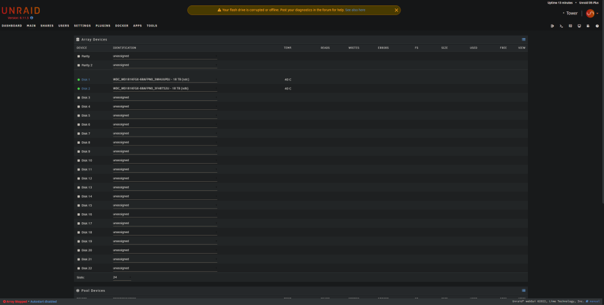Screen dimensions: 604x305
Task: Open the feedback icon in the toolbar
Action: point(570,26)
